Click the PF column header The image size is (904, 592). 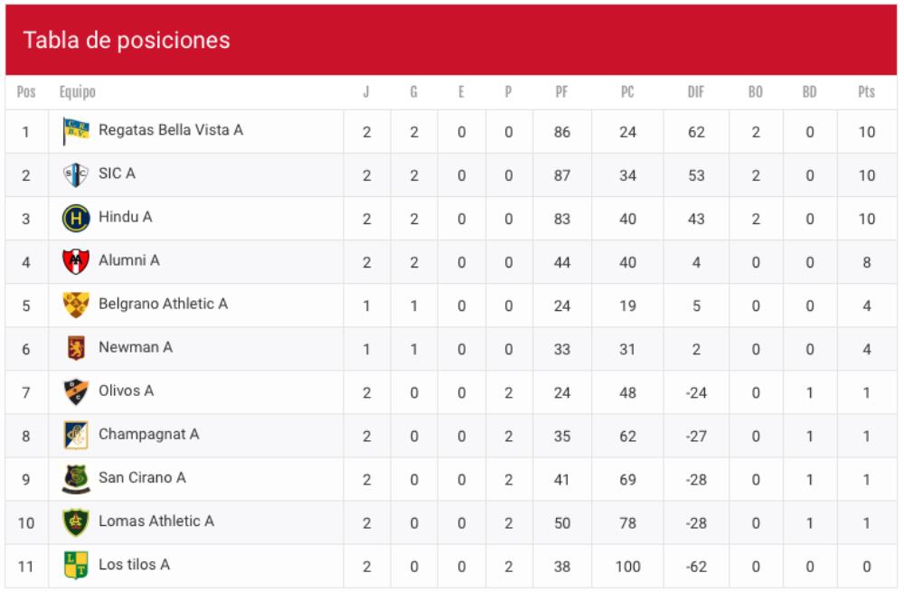(561, 92)
